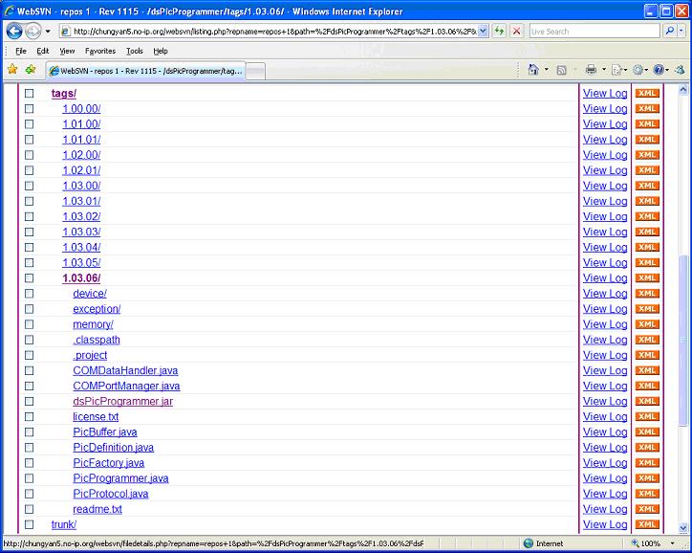Open the Help menu

pos(161,51)
